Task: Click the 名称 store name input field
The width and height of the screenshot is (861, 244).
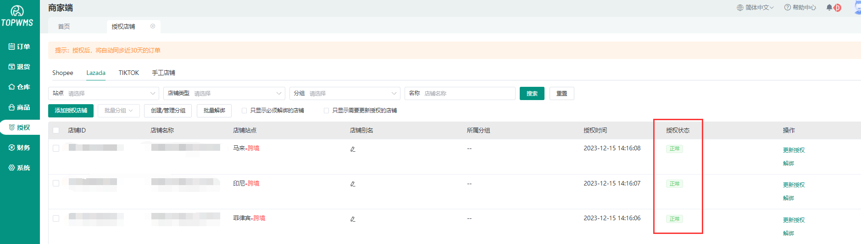Action: (467, 93)
